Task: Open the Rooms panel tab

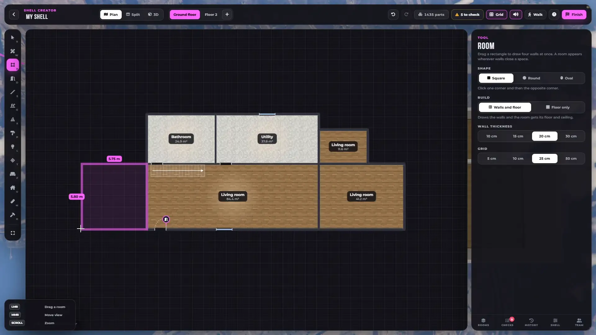Action: [483, 322]
